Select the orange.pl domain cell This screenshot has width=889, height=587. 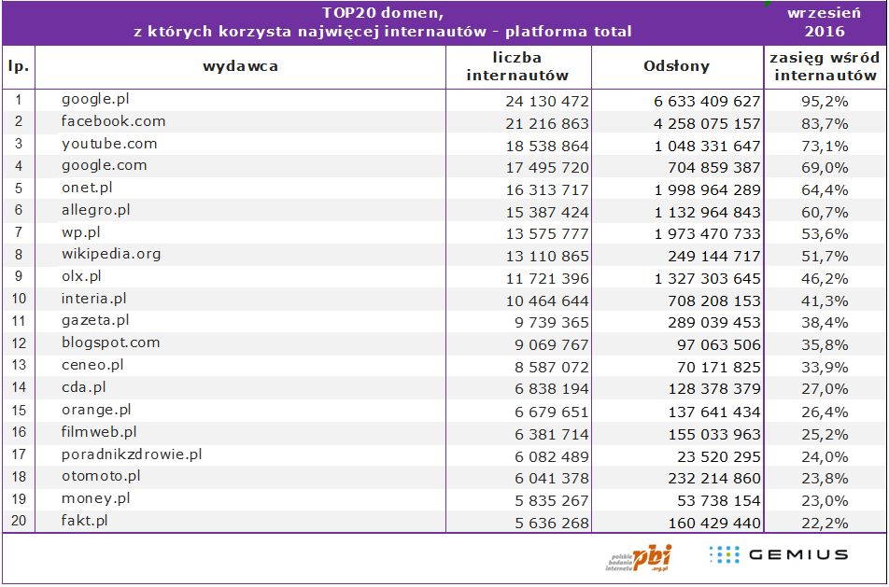(96, 411)
